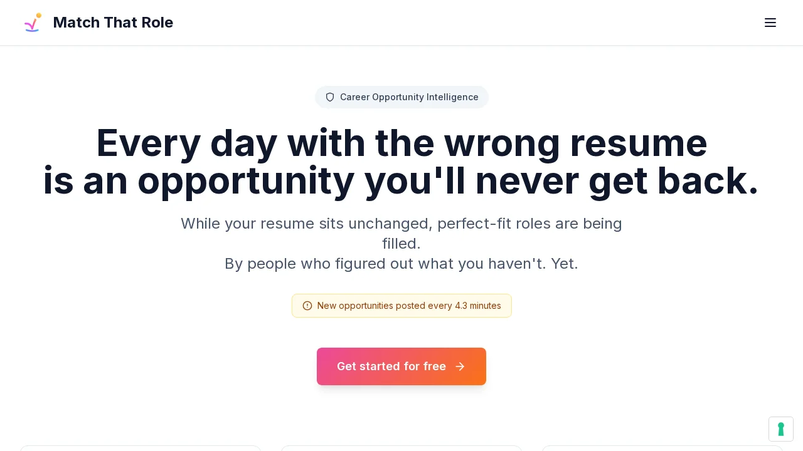Open the menu from the top-right corner
Viewport: 803px width, 451px height.
(x=770, y=23)
